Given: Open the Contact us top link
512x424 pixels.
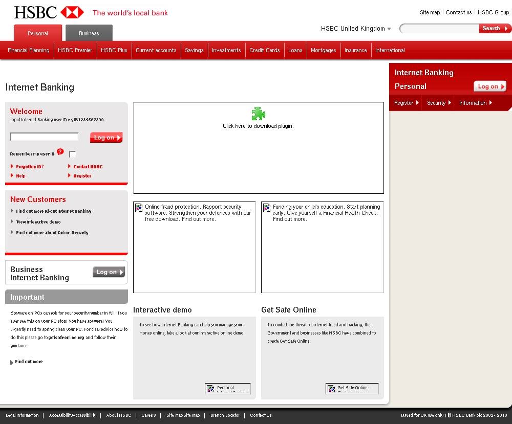Looking at the screenshot, I should (x=459, y=12).
